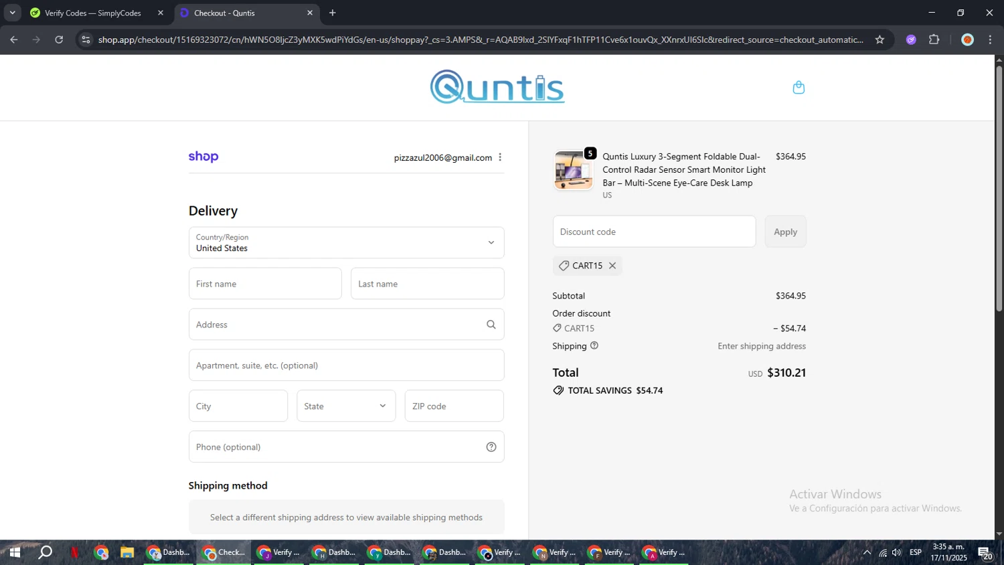This screenshot has width=1004, height=565.
Task: Open the tab search dropdown arrow
Action: tap(12, 13)
